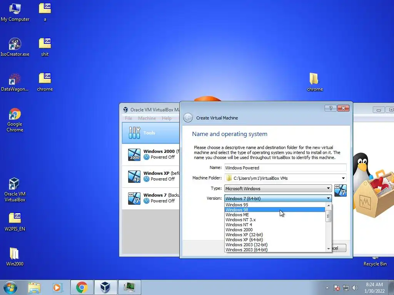The height and width of the screenshot is (295, 394).
Task: Open the File menu in VirtualBox Manager
Action: (x=129, y=118)
